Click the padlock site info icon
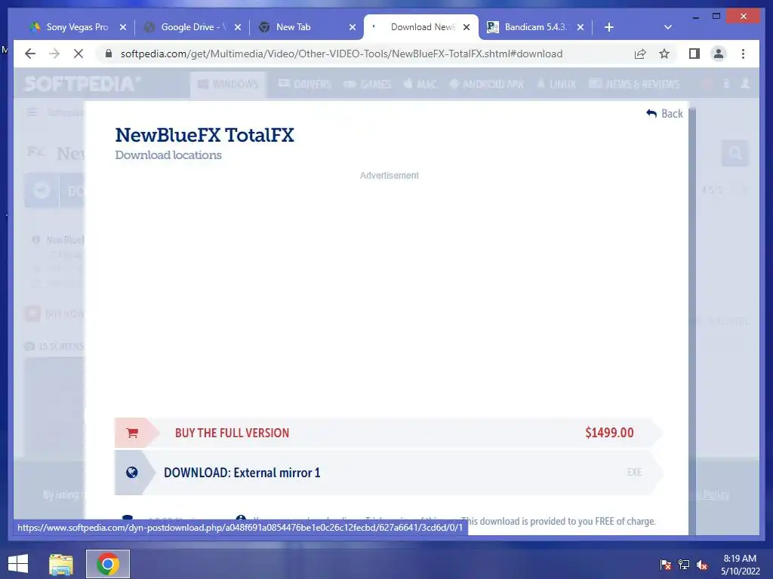Image resolution: width=773 pixels, height=579 pixels. pyautogui.click(x=109, y=54)
